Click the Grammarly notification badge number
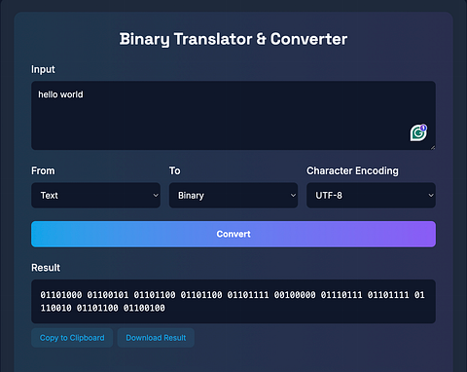 click(x=423, y=128)
